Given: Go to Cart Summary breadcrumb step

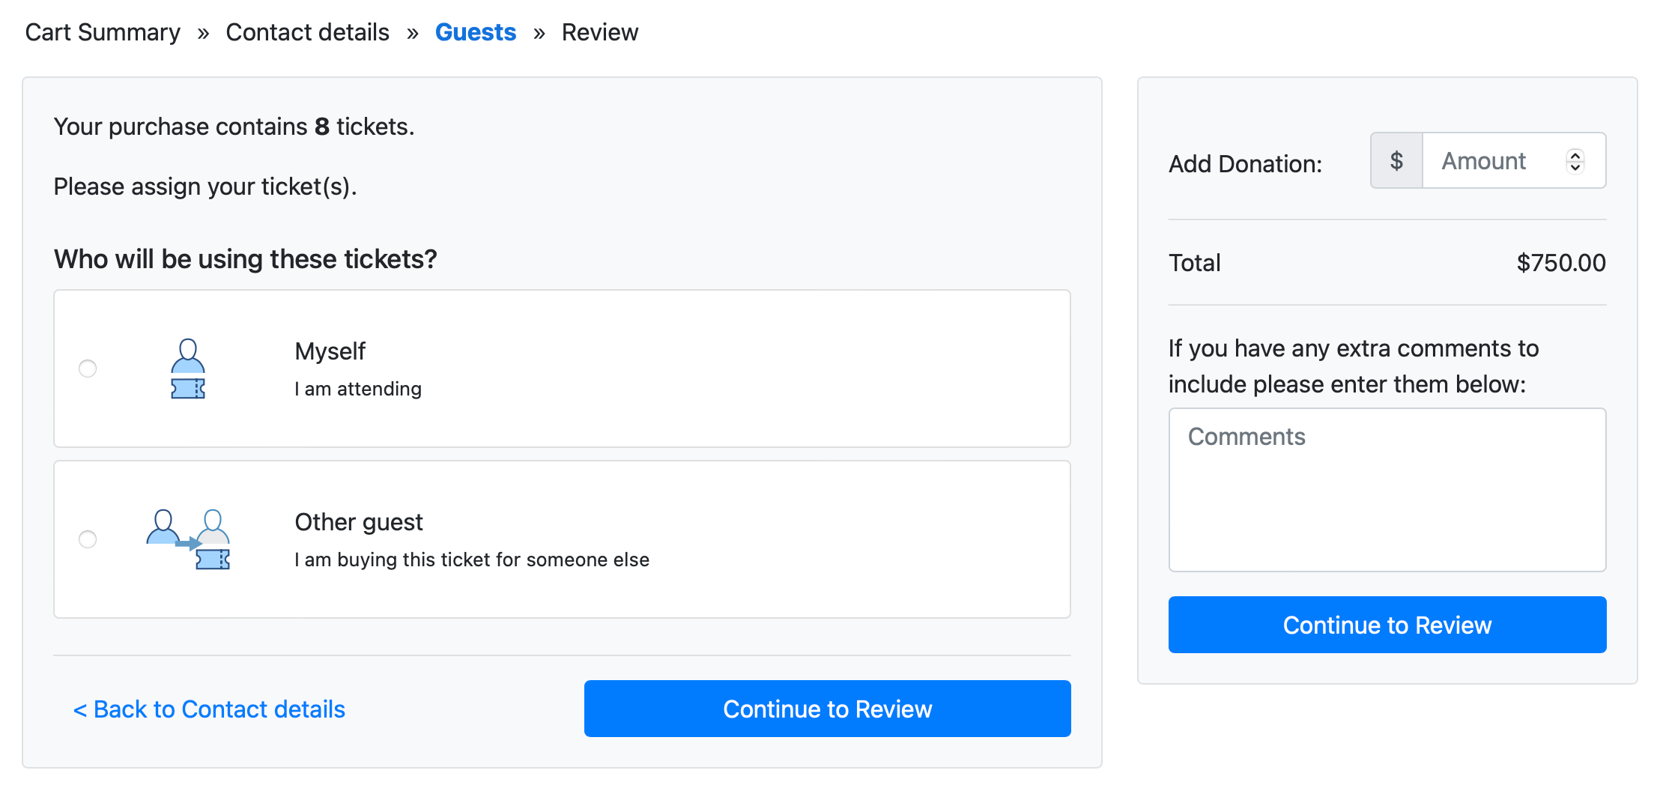Looking at the screenshot, I should click(x=103, y=32).
